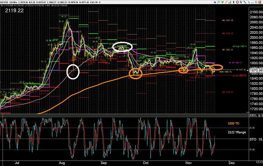Screen dimensions: 263x166
Task: Click the 2000.00 price axis label
Action: tap(256, 37)
